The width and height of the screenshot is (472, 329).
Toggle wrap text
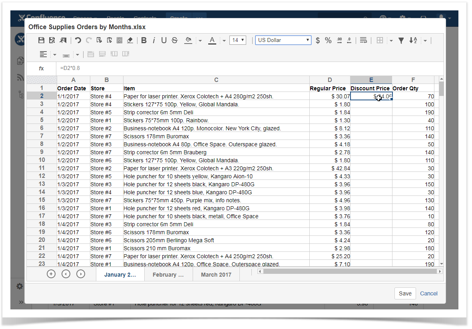pos(363,40)
